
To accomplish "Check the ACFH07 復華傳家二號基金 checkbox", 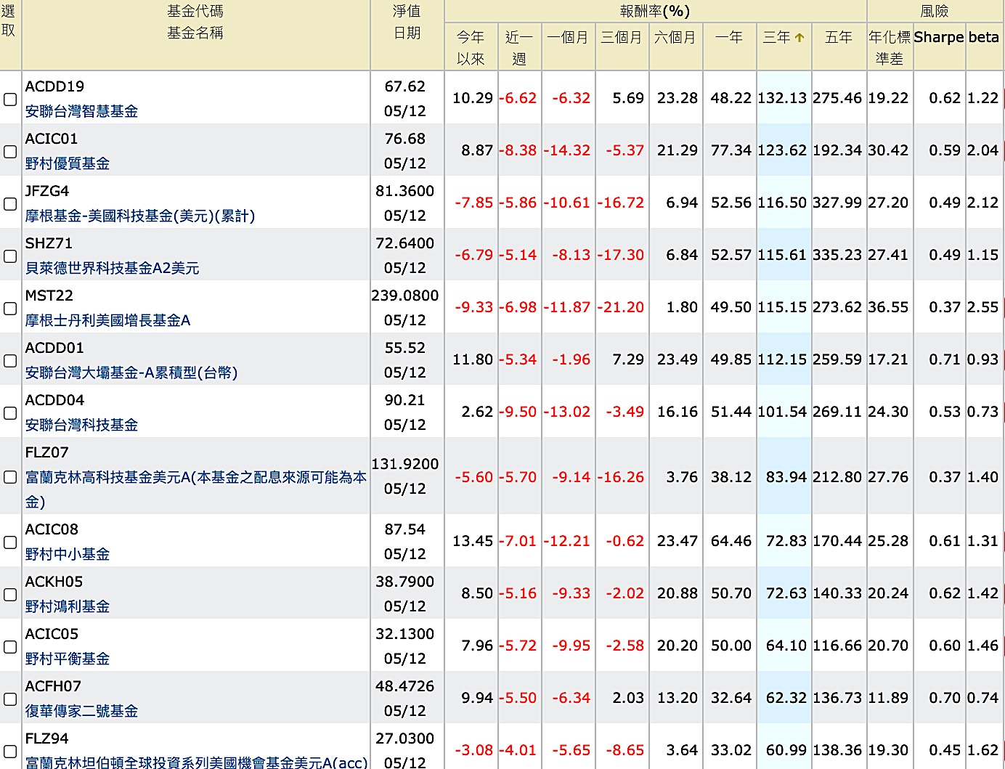I will point(10,699).
